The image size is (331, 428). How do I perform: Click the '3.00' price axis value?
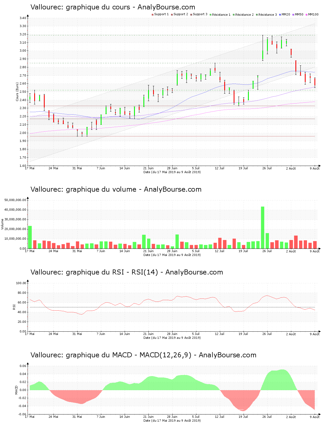(x=23, y=51)
